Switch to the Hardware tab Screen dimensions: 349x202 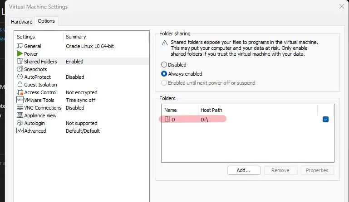(22, 21)
